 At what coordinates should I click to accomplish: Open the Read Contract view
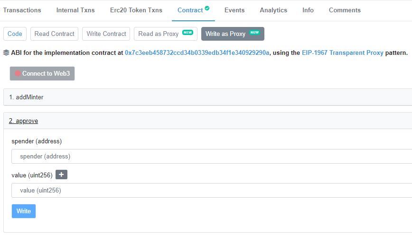point(55,34)
